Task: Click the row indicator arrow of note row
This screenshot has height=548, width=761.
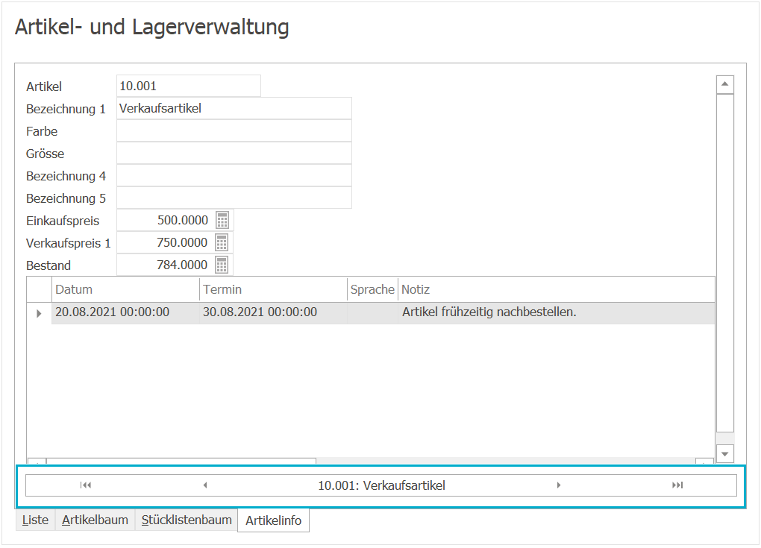Action: 39,313
